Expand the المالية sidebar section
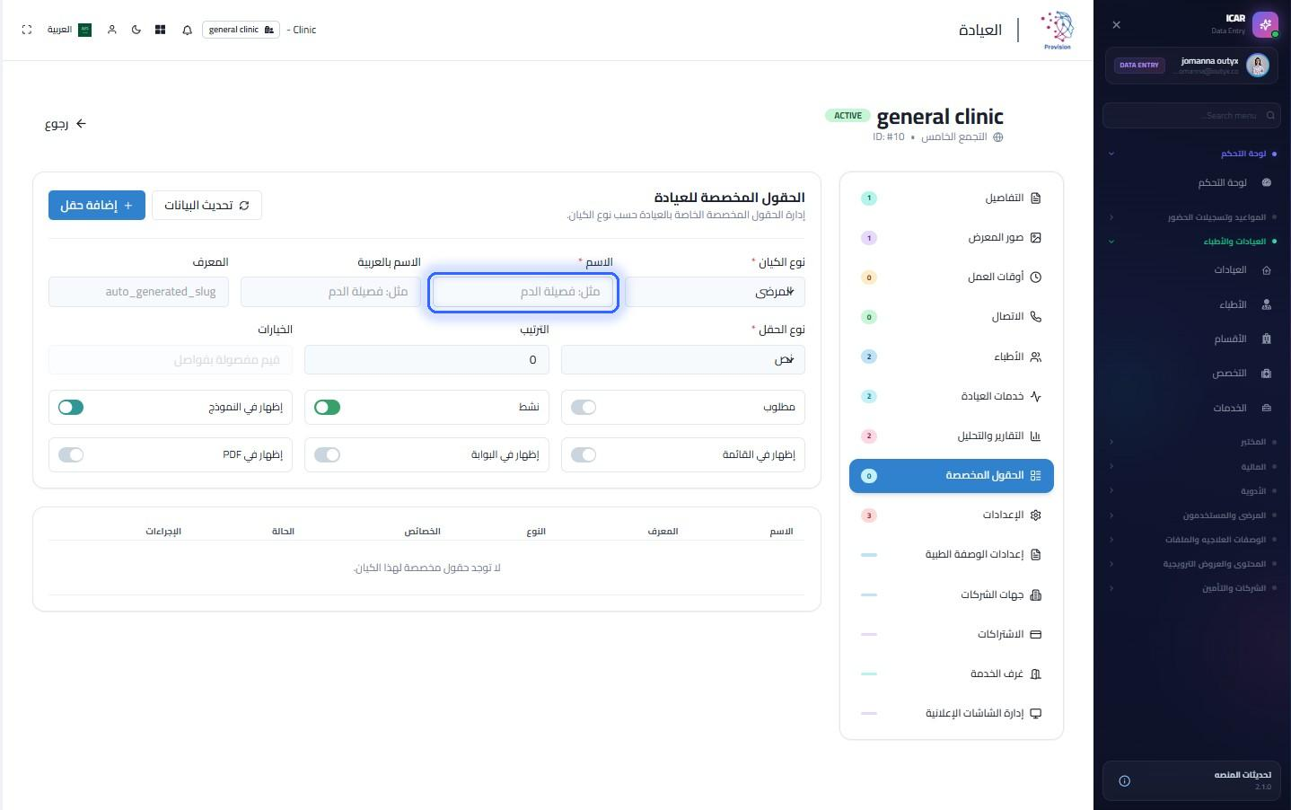The width and height of the screenshot is (1291, 810). click(x=1192, y=466)
